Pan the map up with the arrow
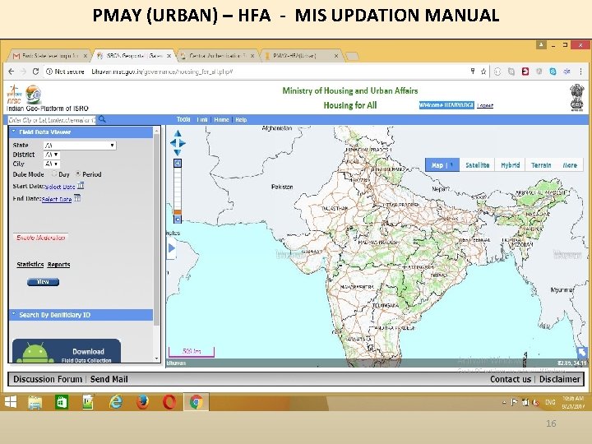592x444 pixels. [178, 133]
